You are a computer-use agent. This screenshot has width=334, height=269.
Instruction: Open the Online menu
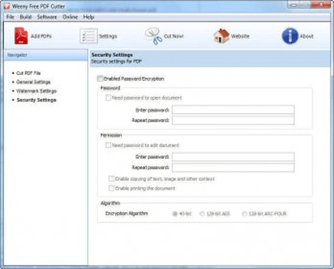point(70,17)
